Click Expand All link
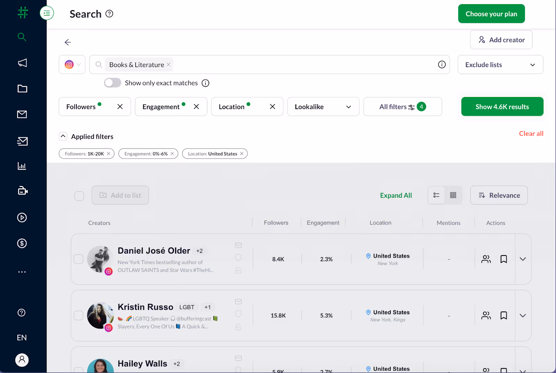Image resolution: width=556 pixels, height=373 pixels. 396,195
